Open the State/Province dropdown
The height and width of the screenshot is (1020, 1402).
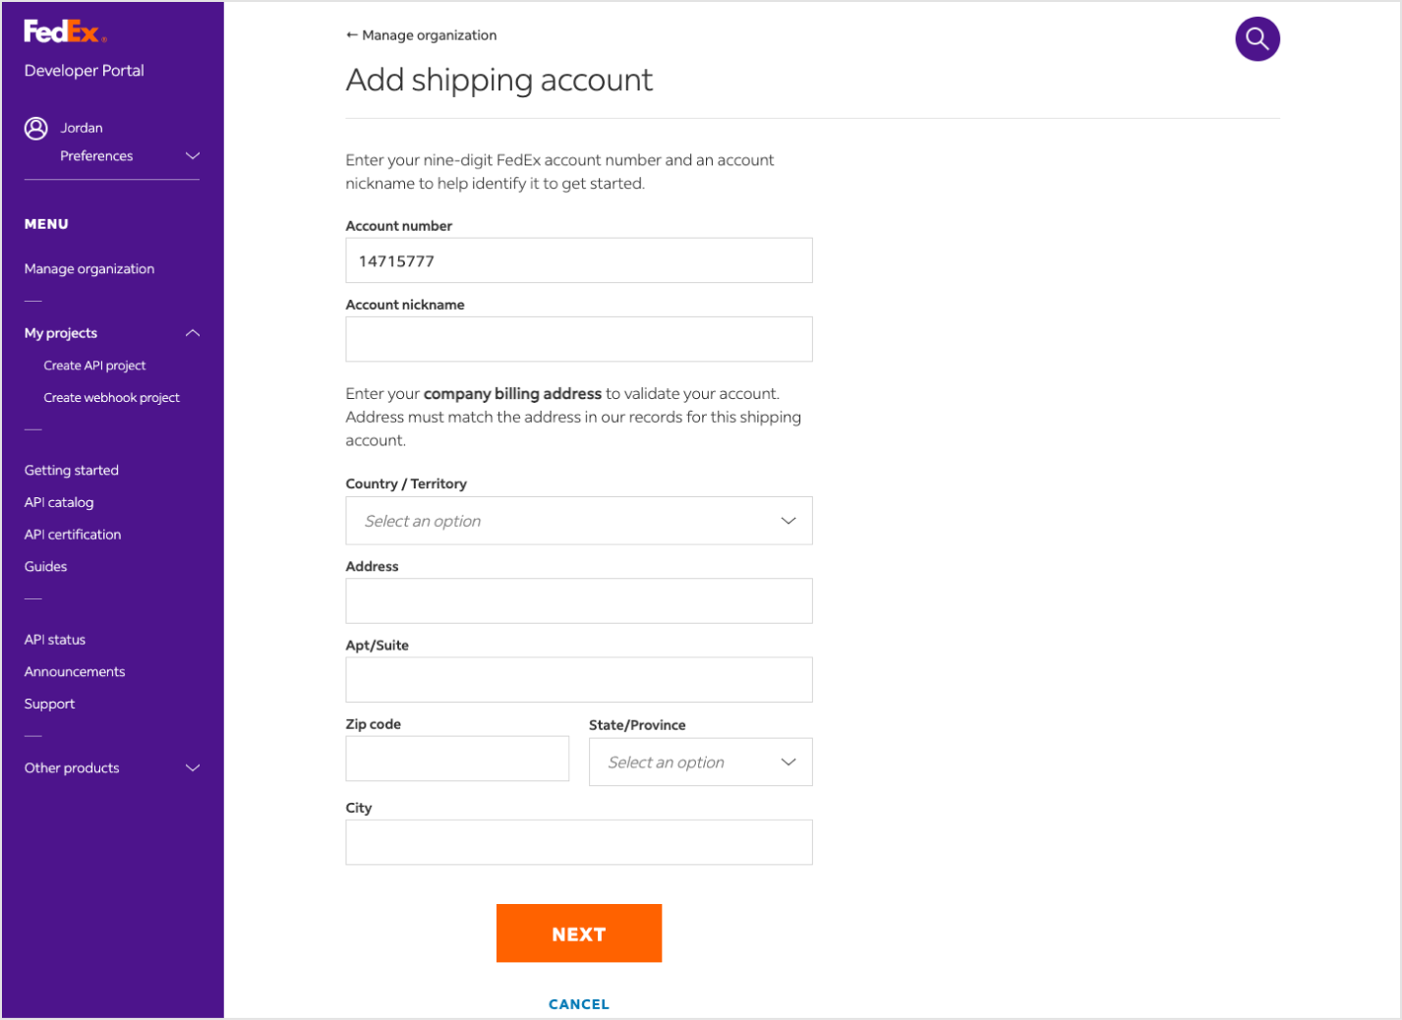point(700,763)
